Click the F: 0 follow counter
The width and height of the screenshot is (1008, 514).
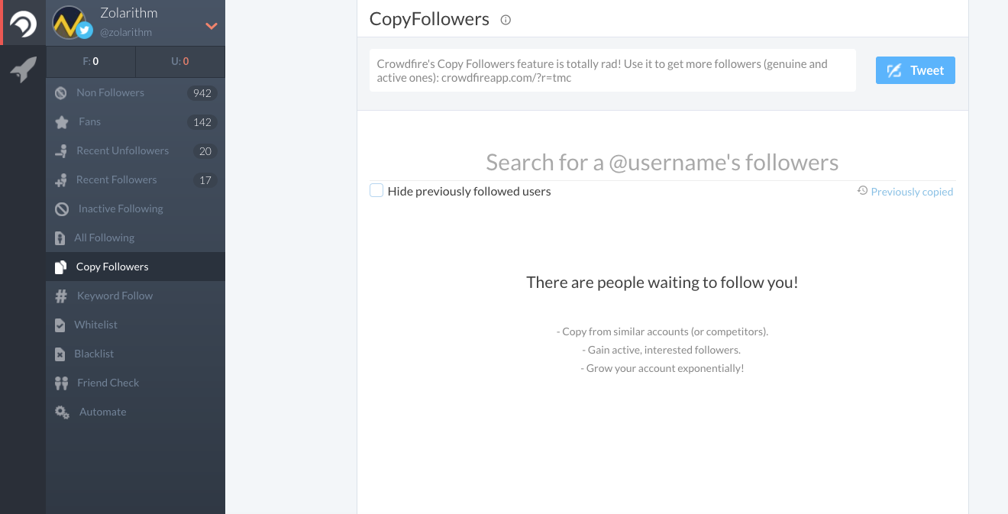[x=91, y=62]
